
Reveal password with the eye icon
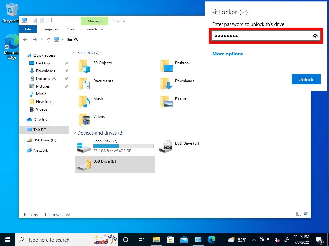(x=315, y=36)
